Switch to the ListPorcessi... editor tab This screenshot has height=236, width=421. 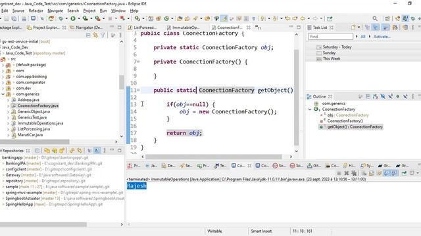(x=142, y=28)
